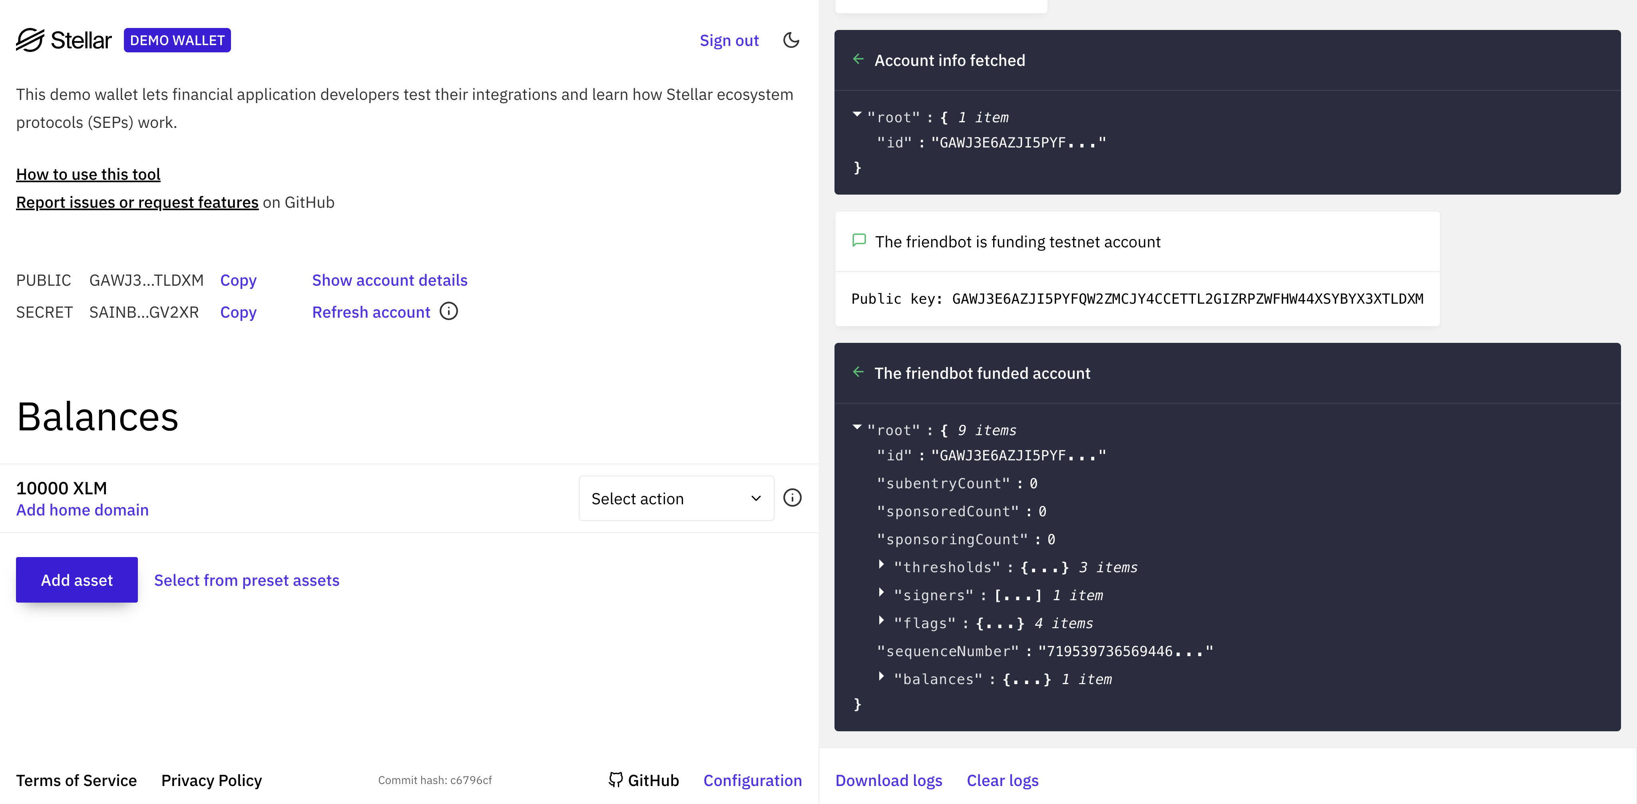Expand the signers entry
The image size is (1637, 804).
881,594
